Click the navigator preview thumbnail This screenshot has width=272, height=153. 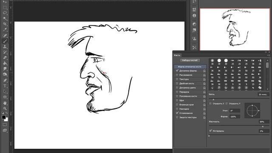coord(235,29)
